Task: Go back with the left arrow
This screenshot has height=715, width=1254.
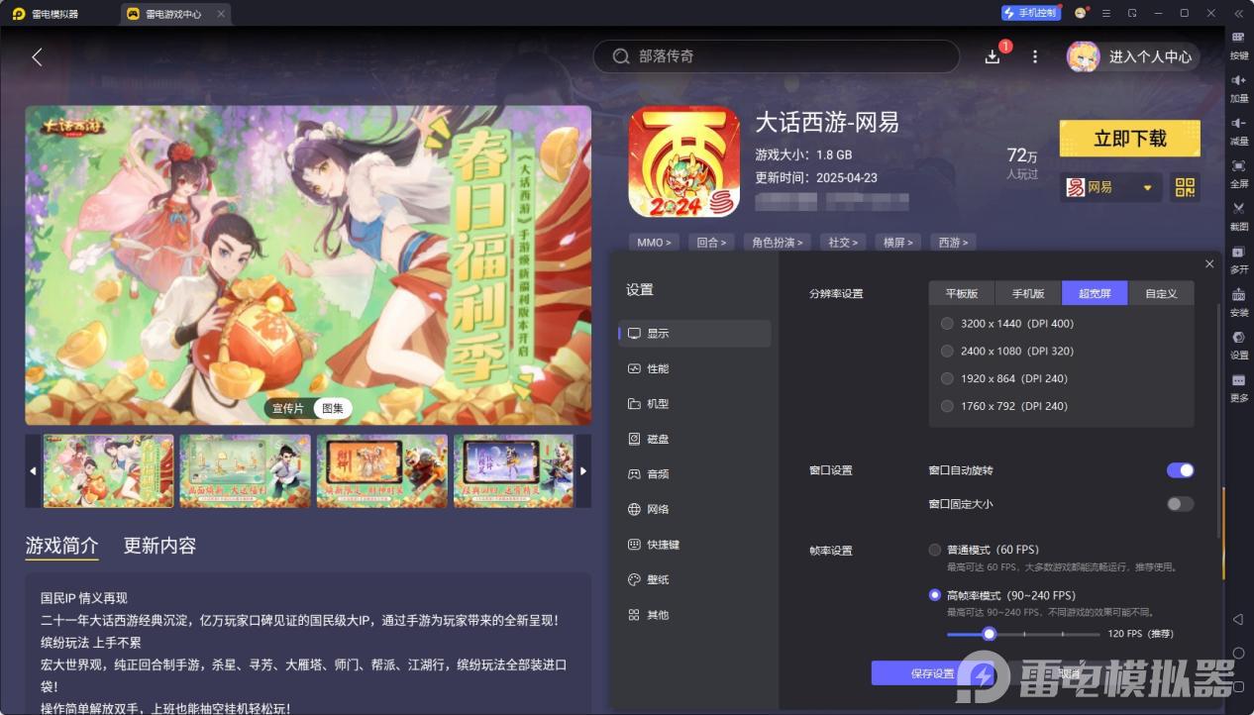Action: pyautogui.click(x=37, y=57)
